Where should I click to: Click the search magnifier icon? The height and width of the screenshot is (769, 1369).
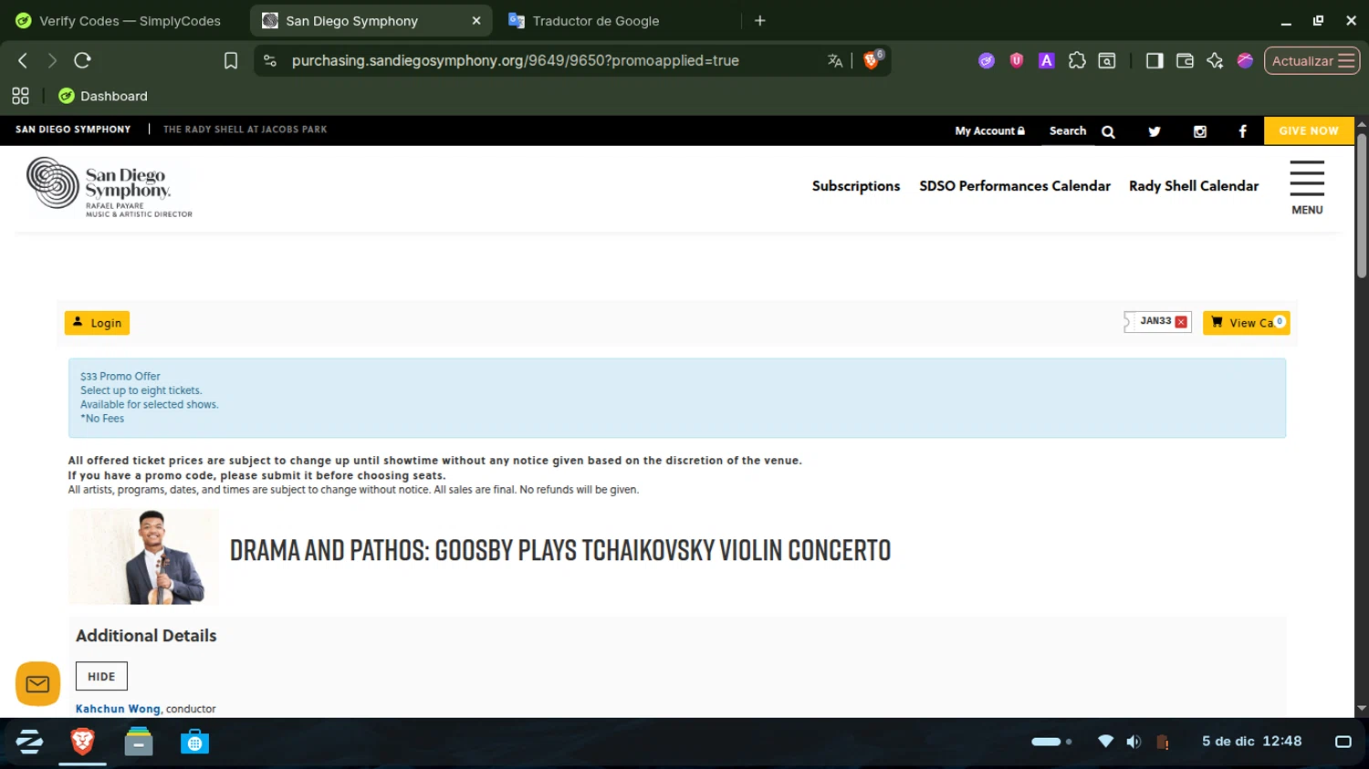[x=1108, y=131]
